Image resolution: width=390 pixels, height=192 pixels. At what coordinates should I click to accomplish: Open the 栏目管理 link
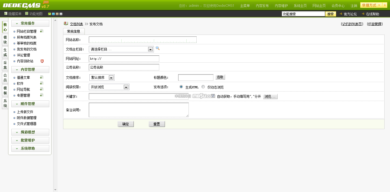375,24
